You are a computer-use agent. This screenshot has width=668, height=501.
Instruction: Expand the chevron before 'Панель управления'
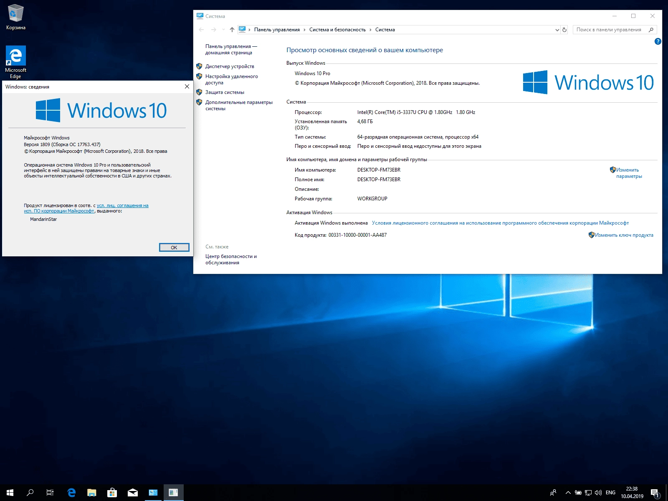[x=250, y=30]
